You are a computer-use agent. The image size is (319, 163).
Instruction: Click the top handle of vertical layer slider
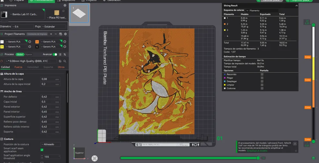click(x=314, y=25)
